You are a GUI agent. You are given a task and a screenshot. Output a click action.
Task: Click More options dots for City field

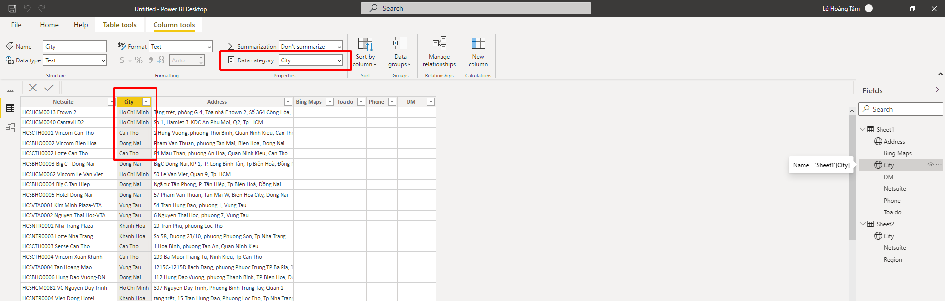[938, 165]
